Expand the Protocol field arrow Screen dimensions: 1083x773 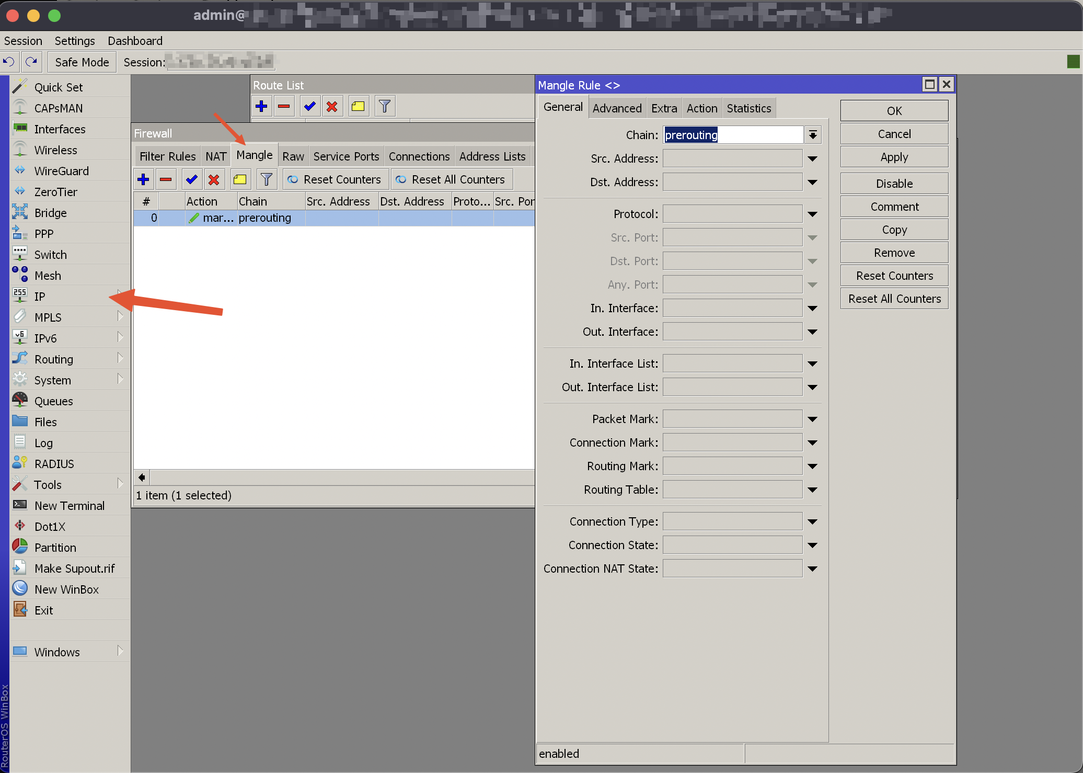pyautogui.click(x=812, y=214)
